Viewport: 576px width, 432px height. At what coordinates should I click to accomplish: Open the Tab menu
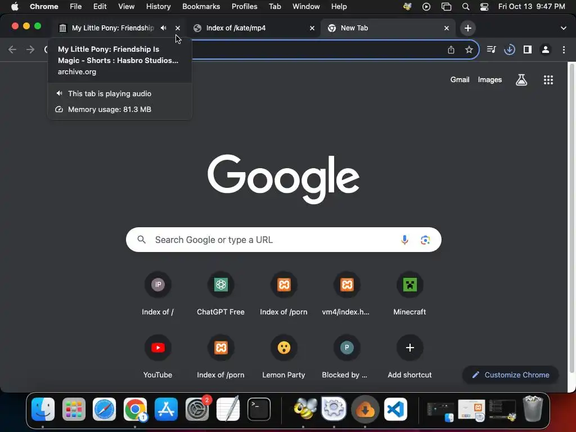click(x=274, y=7)
